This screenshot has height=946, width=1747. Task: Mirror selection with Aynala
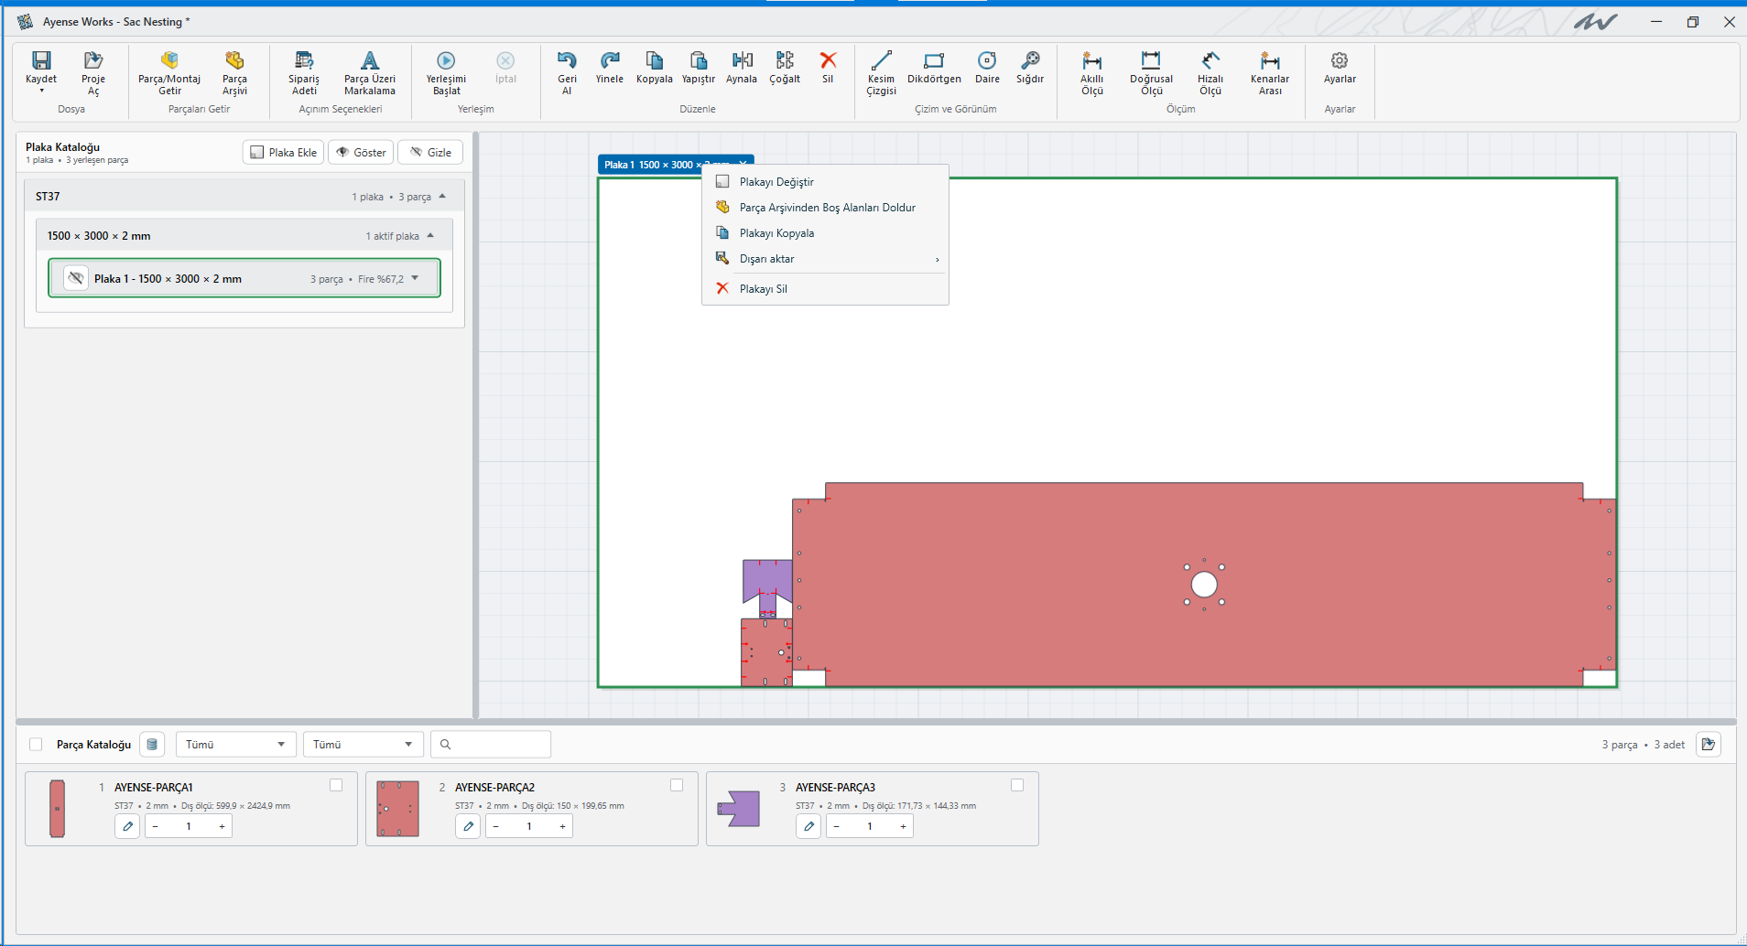click(742, 67)
